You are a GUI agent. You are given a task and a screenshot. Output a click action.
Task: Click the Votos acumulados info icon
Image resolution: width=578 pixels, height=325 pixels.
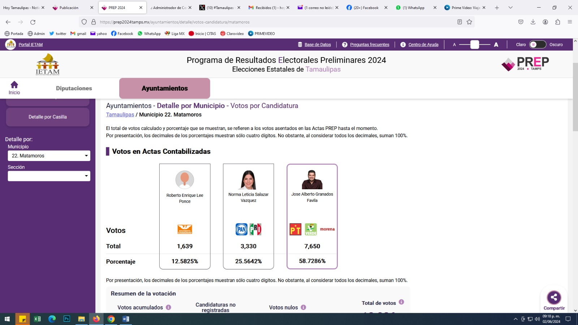pos(168,307)
